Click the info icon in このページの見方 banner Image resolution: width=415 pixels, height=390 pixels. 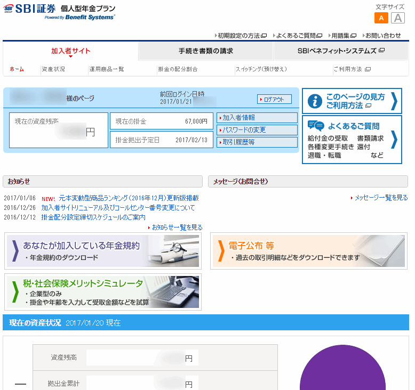[x=315, y=101]
